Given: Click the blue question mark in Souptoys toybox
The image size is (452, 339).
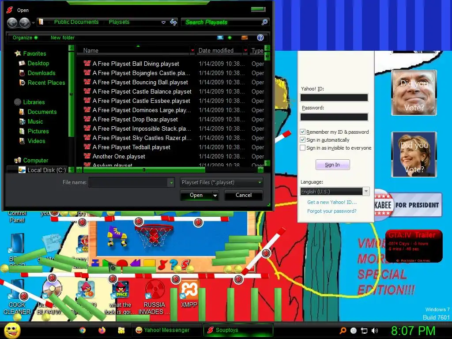Looking at the screenshot, I should pyautogui.click(x=173, y=264).
